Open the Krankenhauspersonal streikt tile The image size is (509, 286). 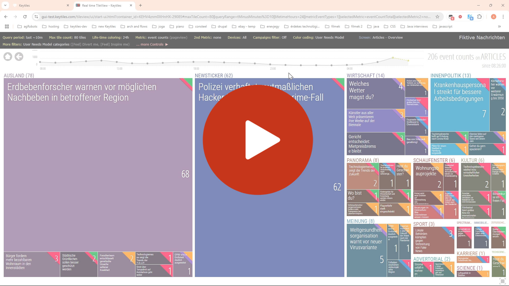(x=460, y=105)
